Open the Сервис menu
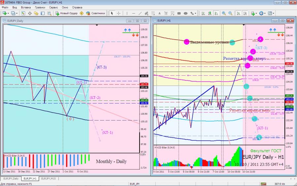The image size is (297, 186). click(53, 7)
